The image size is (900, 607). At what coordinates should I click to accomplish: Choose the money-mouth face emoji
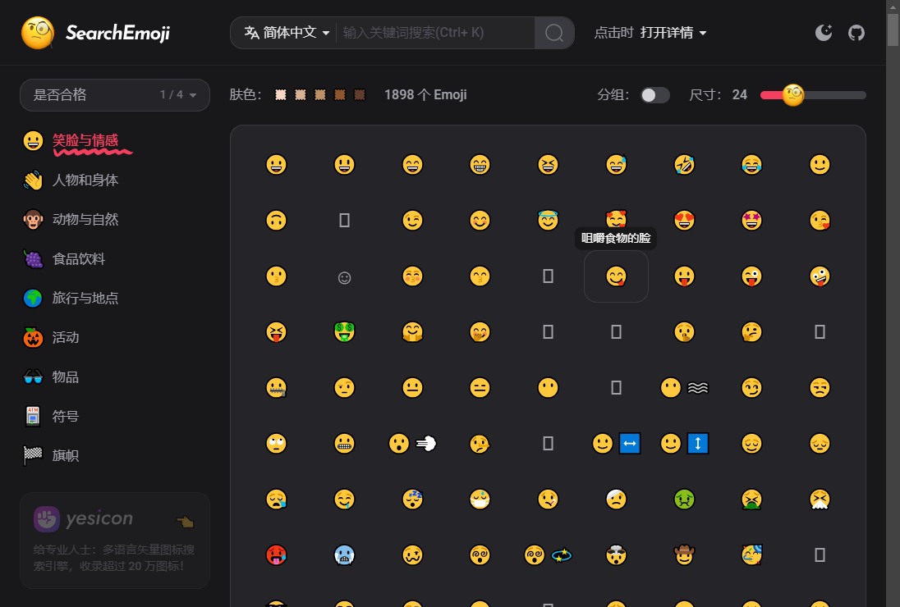tap(344, 332)
